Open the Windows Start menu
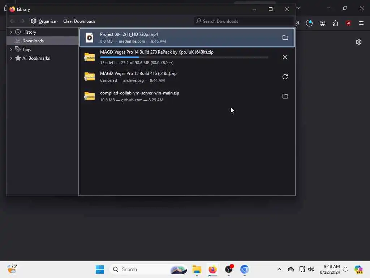 point(100,269)
